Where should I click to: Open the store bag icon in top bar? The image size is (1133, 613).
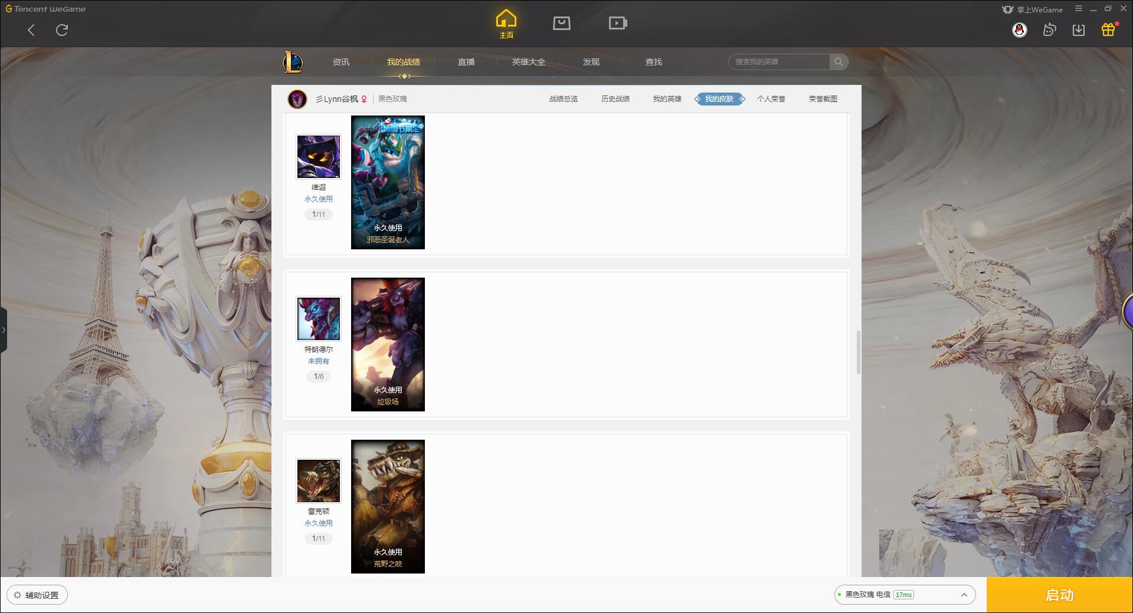562,23
